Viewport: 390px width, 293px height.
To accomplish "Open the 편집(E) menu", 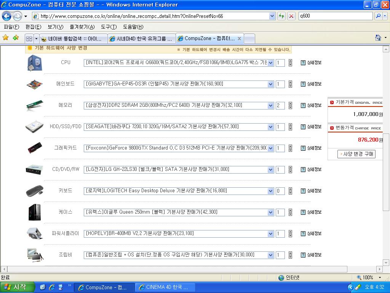I will (x=34, y=27).
